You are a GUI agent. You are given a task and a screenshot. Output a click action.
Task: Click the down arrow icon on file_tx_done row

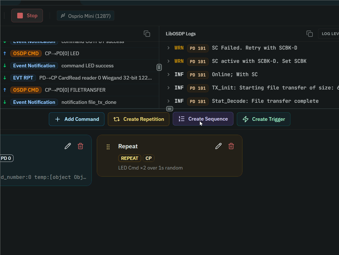pos(5,102)
